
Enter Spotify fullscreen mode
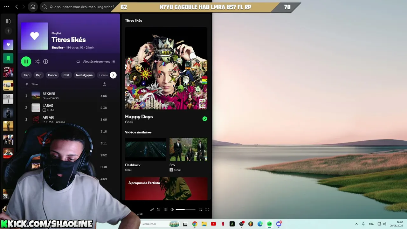(x=207, y=210)
